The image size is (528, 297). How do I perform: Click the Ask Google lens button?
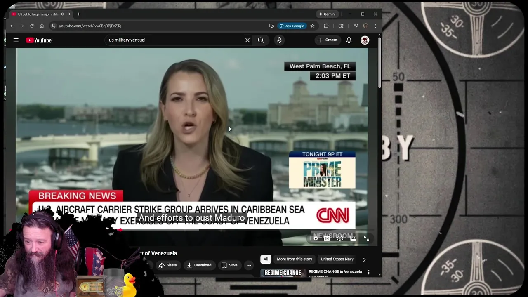[x=292, y=26]
